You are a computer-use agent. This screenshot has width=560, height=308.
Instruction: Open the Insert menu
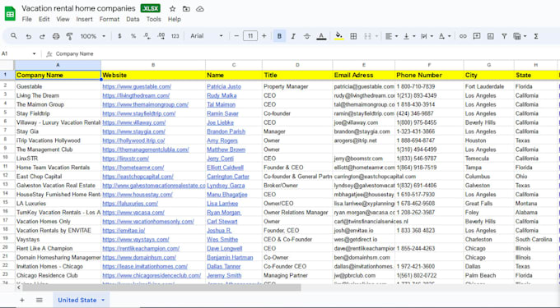point(84,19)
